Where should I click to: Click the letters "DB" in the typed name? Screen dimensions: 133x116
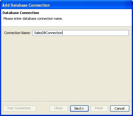tap(43, 33)
